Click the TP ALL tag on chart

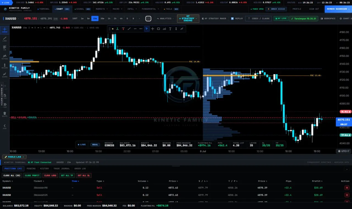point(346,135)
